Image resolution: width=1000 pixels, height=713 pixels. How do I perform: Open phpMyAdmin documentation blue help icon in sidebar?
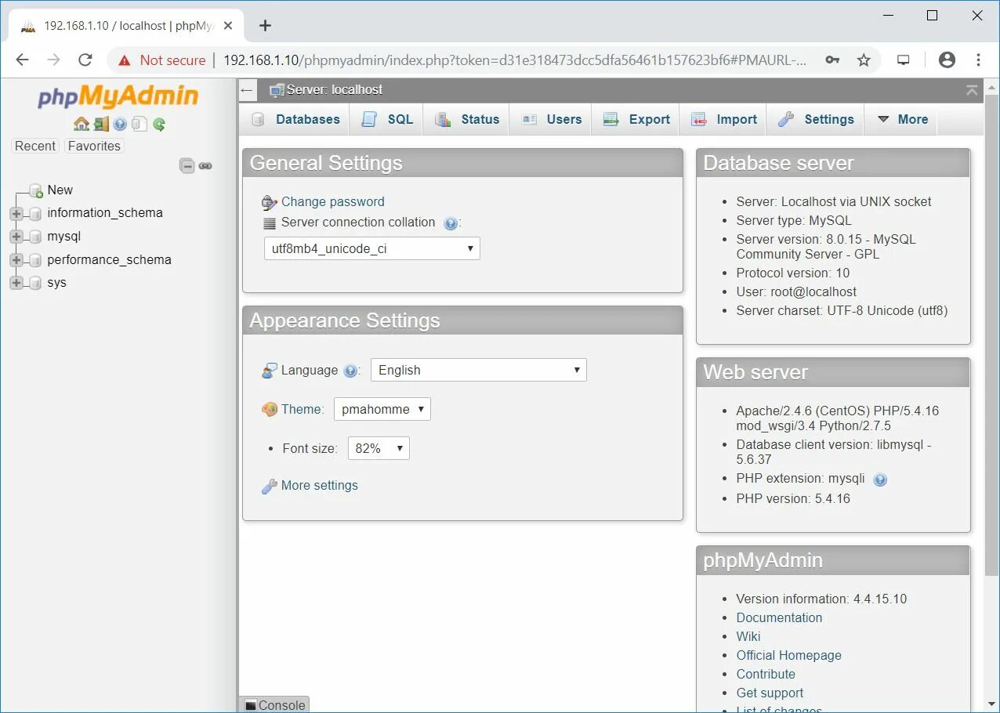coord(120,124)
